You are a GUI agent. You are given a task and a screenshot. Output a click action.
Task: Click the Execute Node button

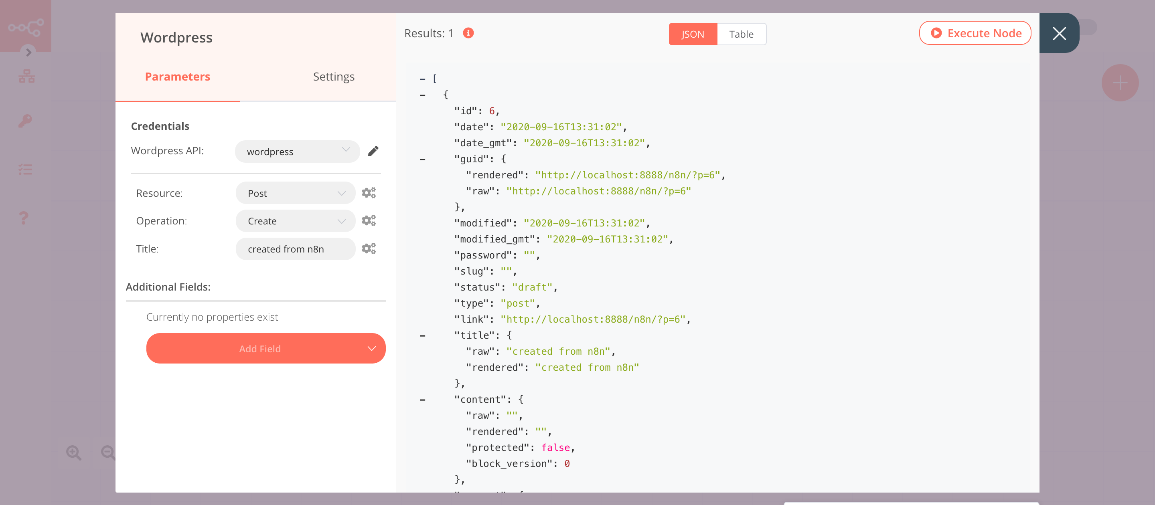point(975,33)
